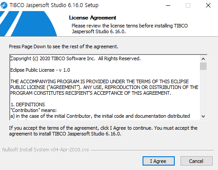The width and height of the screenshot is (218, 170).
Task: Click the Eclipse Public License v 1.0 line
Action: (x=40, y=70)
